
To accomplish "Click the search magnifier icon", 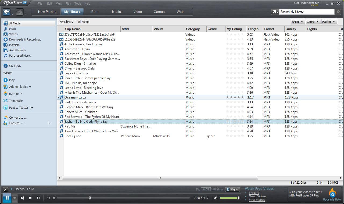I will pyautogui.click(x=338, y=12).
